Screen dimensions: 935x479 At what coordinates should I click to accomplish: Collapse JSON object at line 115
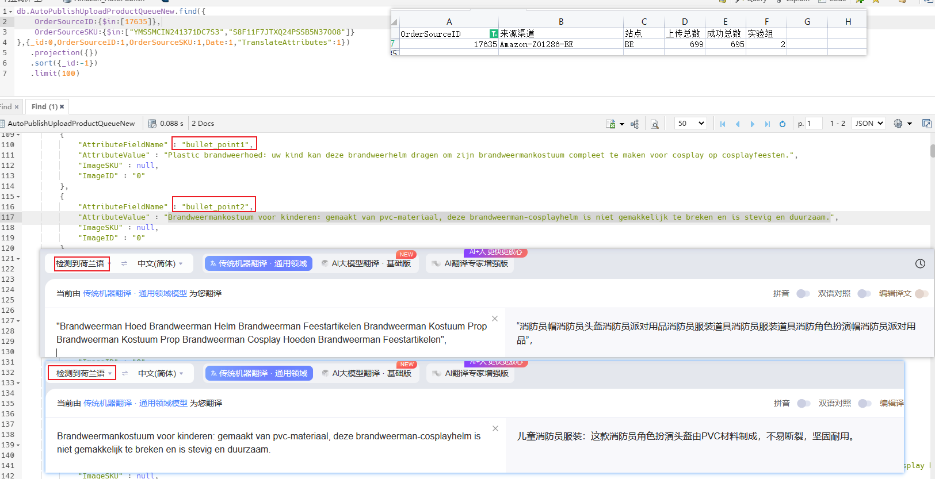pos(18,197)
